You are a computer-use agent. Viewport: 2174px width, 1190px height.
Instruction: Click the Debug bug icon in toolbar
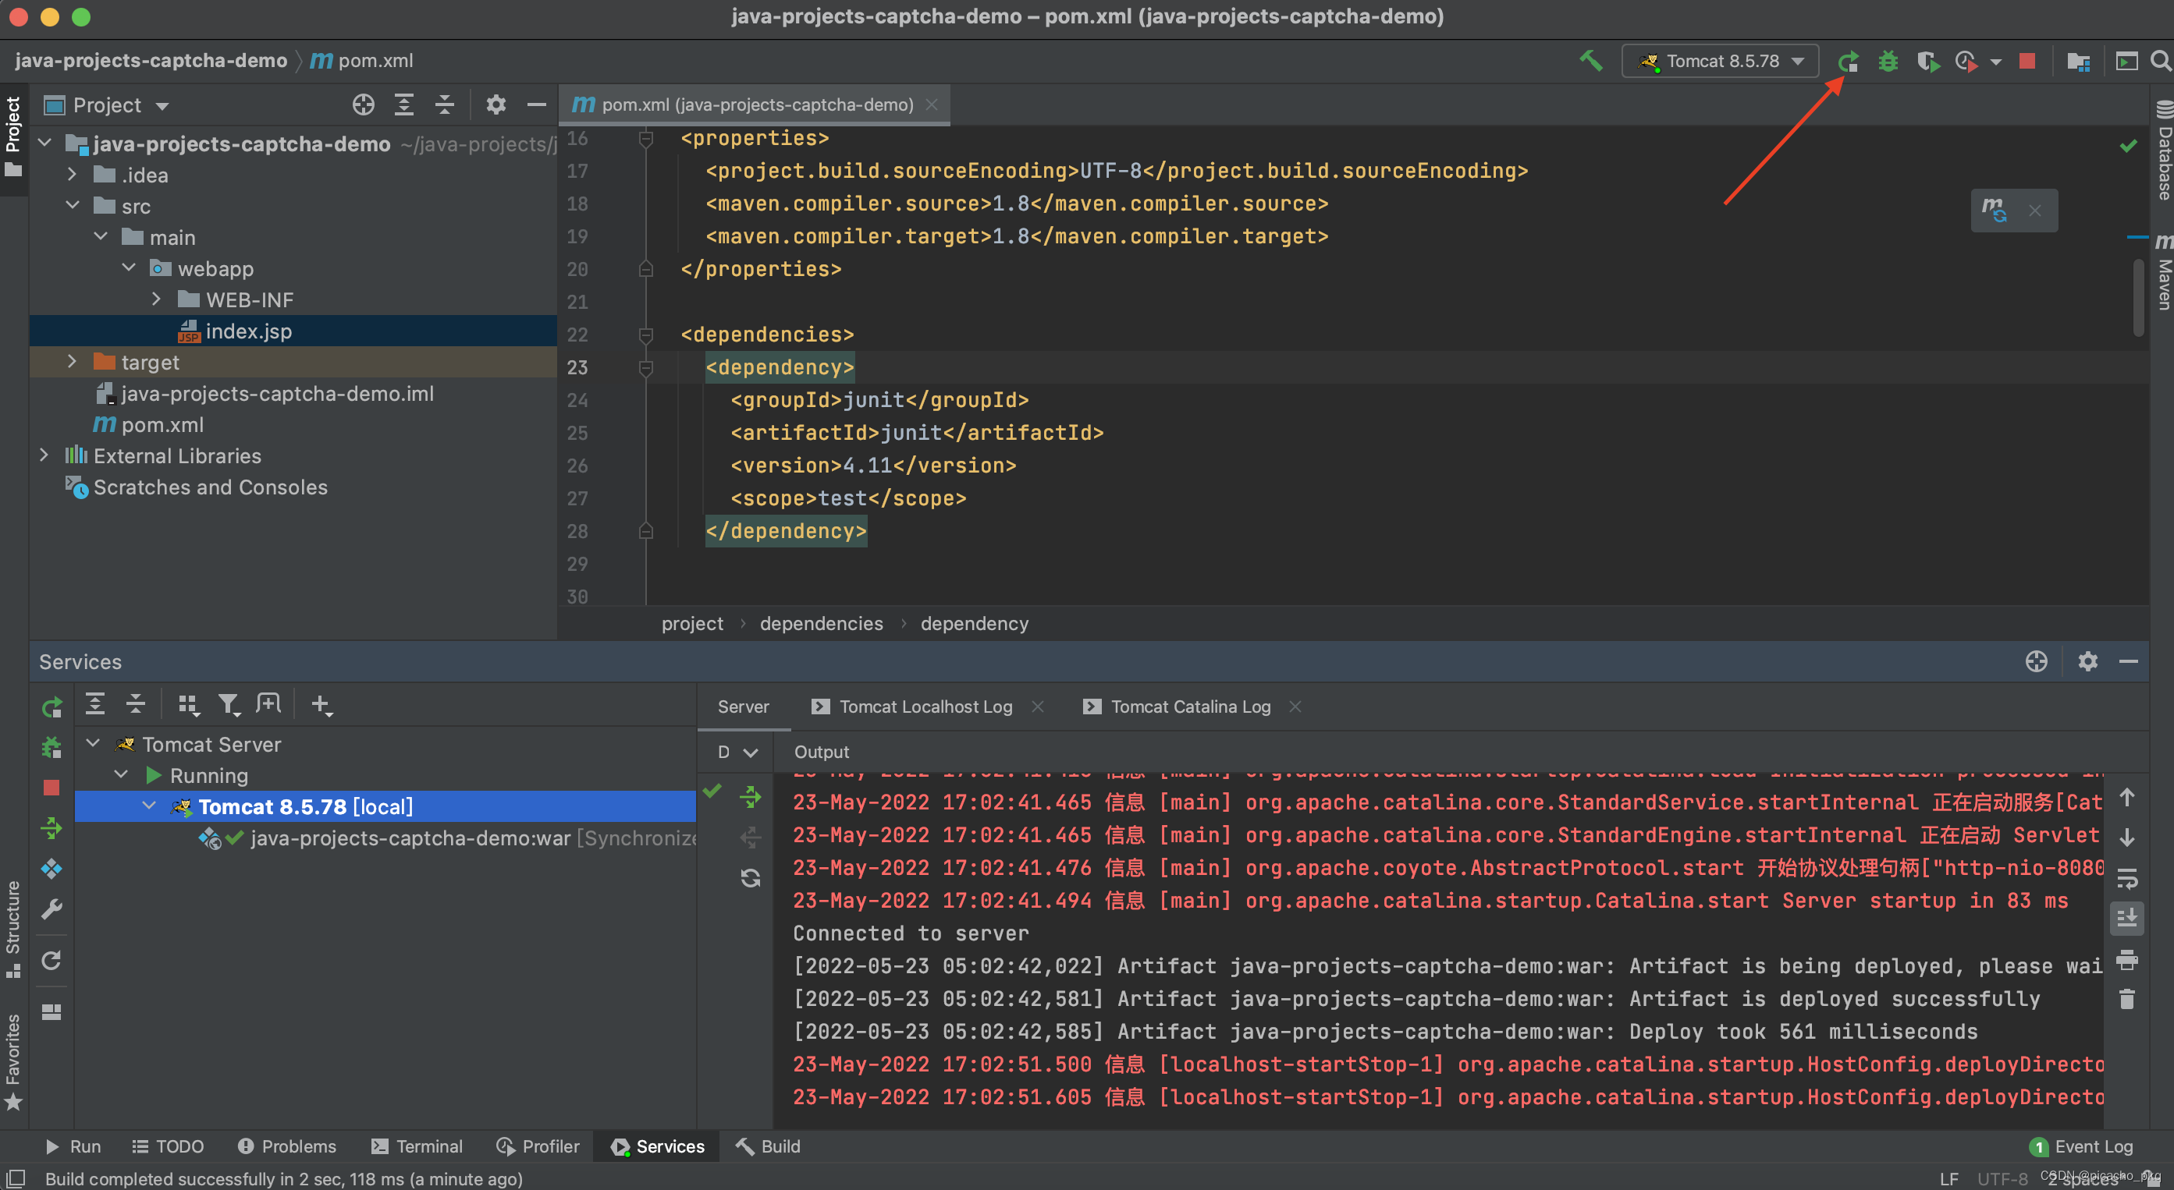click(1888, 62)
